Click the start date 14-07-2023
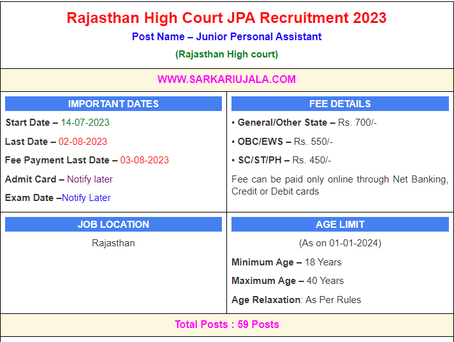454x342 pixels. click(85, 123)
